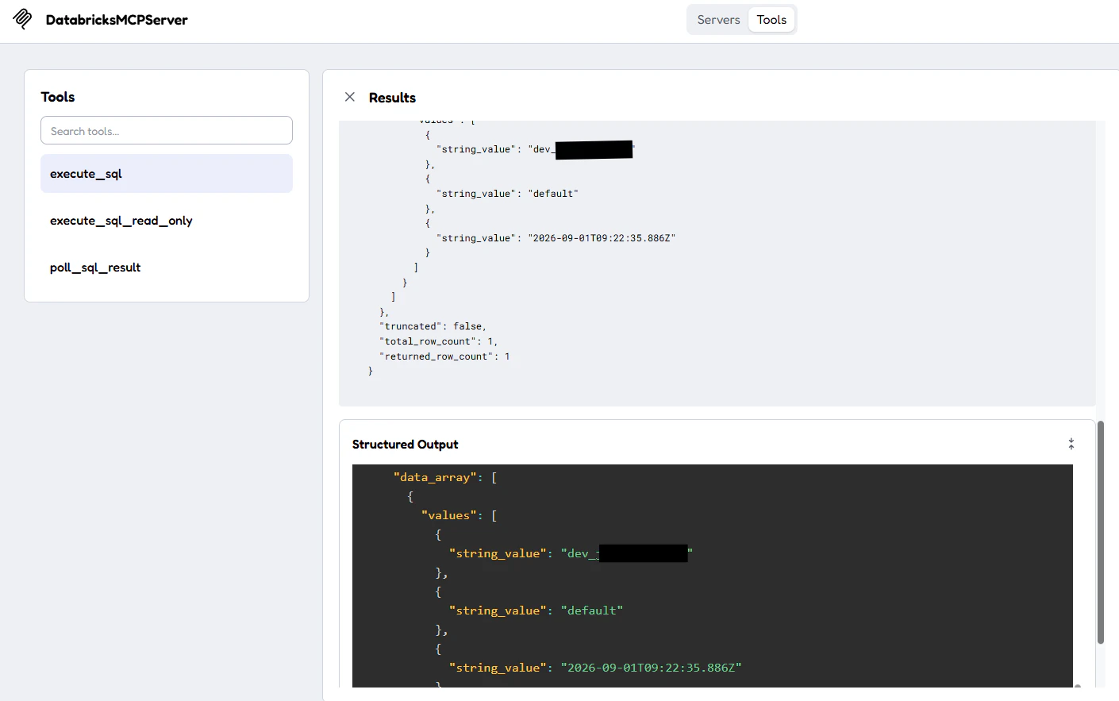Image resolution: width=1119 pixels, height=701 pixels.
Task: Click the redacted "dev_" value in the light results panel
Action: coord(582,149)
